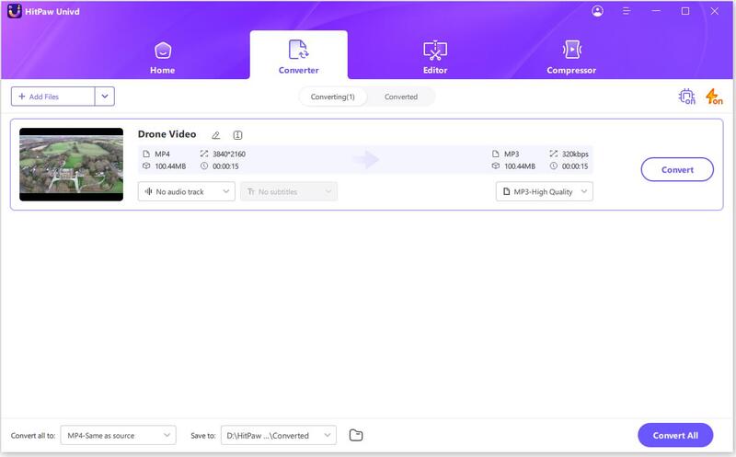Open the user account icon
736x457 pixels.
[x=597, y=11]
